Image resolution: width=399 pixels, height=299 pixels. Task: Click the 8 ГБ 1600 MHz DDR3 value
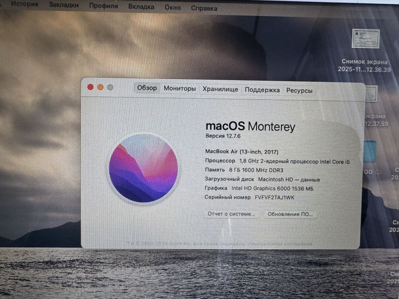click(256, 170)
